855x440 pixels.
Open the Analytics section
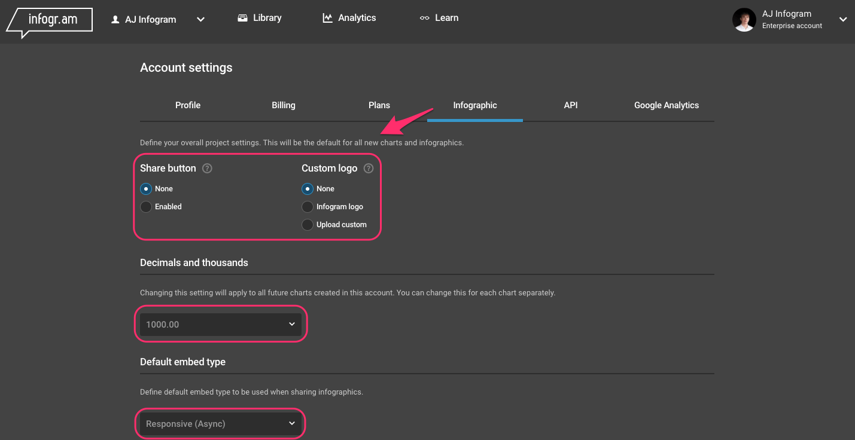pyautogui.click(x=349, y=17)
